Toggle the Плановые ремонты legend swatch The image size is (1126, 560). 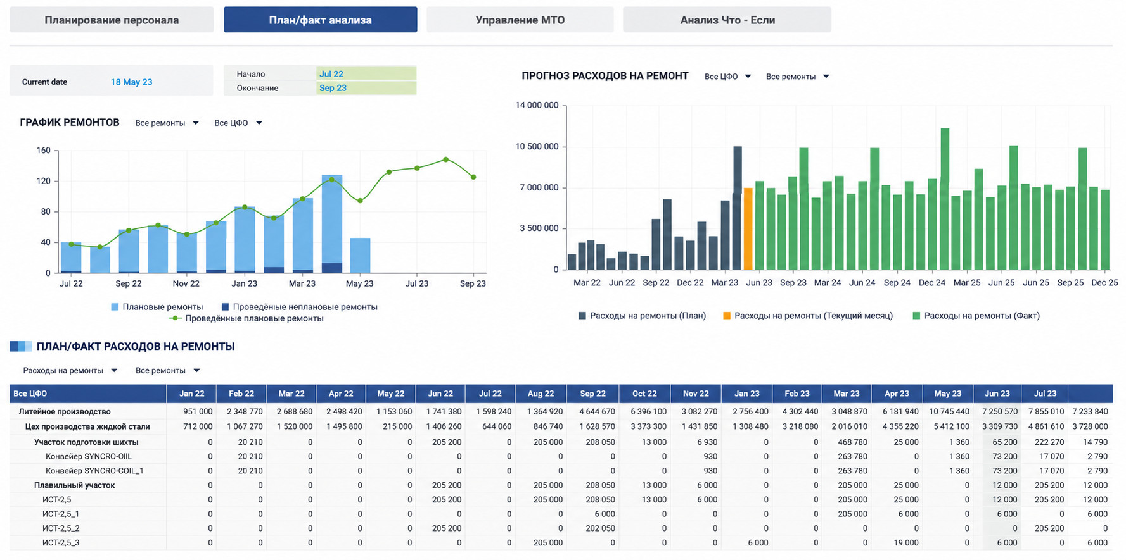[115, 307]
